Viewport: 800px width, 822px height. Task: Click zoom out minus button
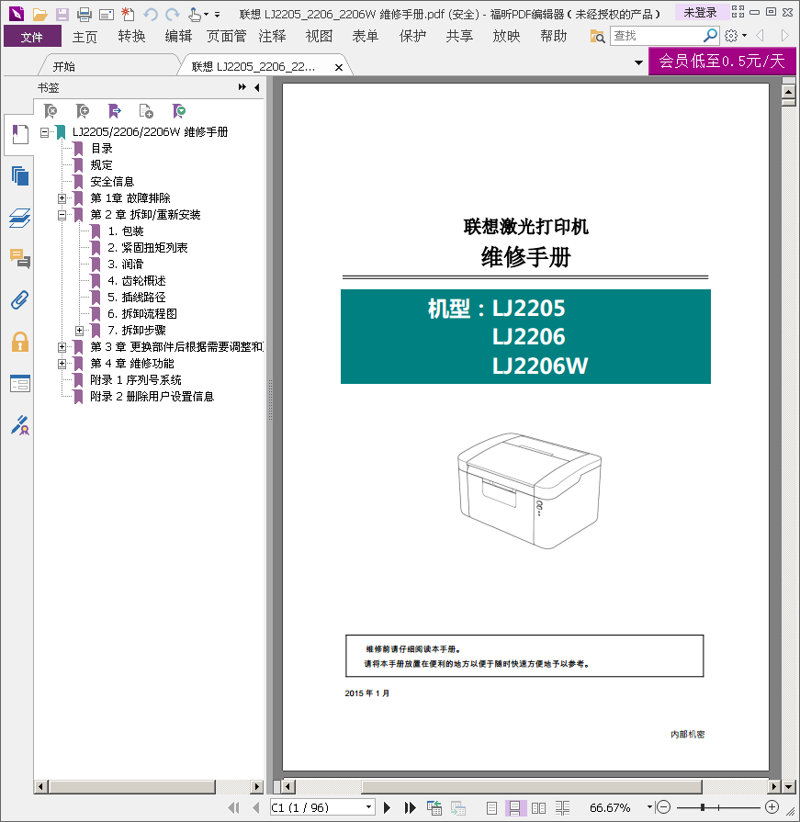[x=663, y=807]
